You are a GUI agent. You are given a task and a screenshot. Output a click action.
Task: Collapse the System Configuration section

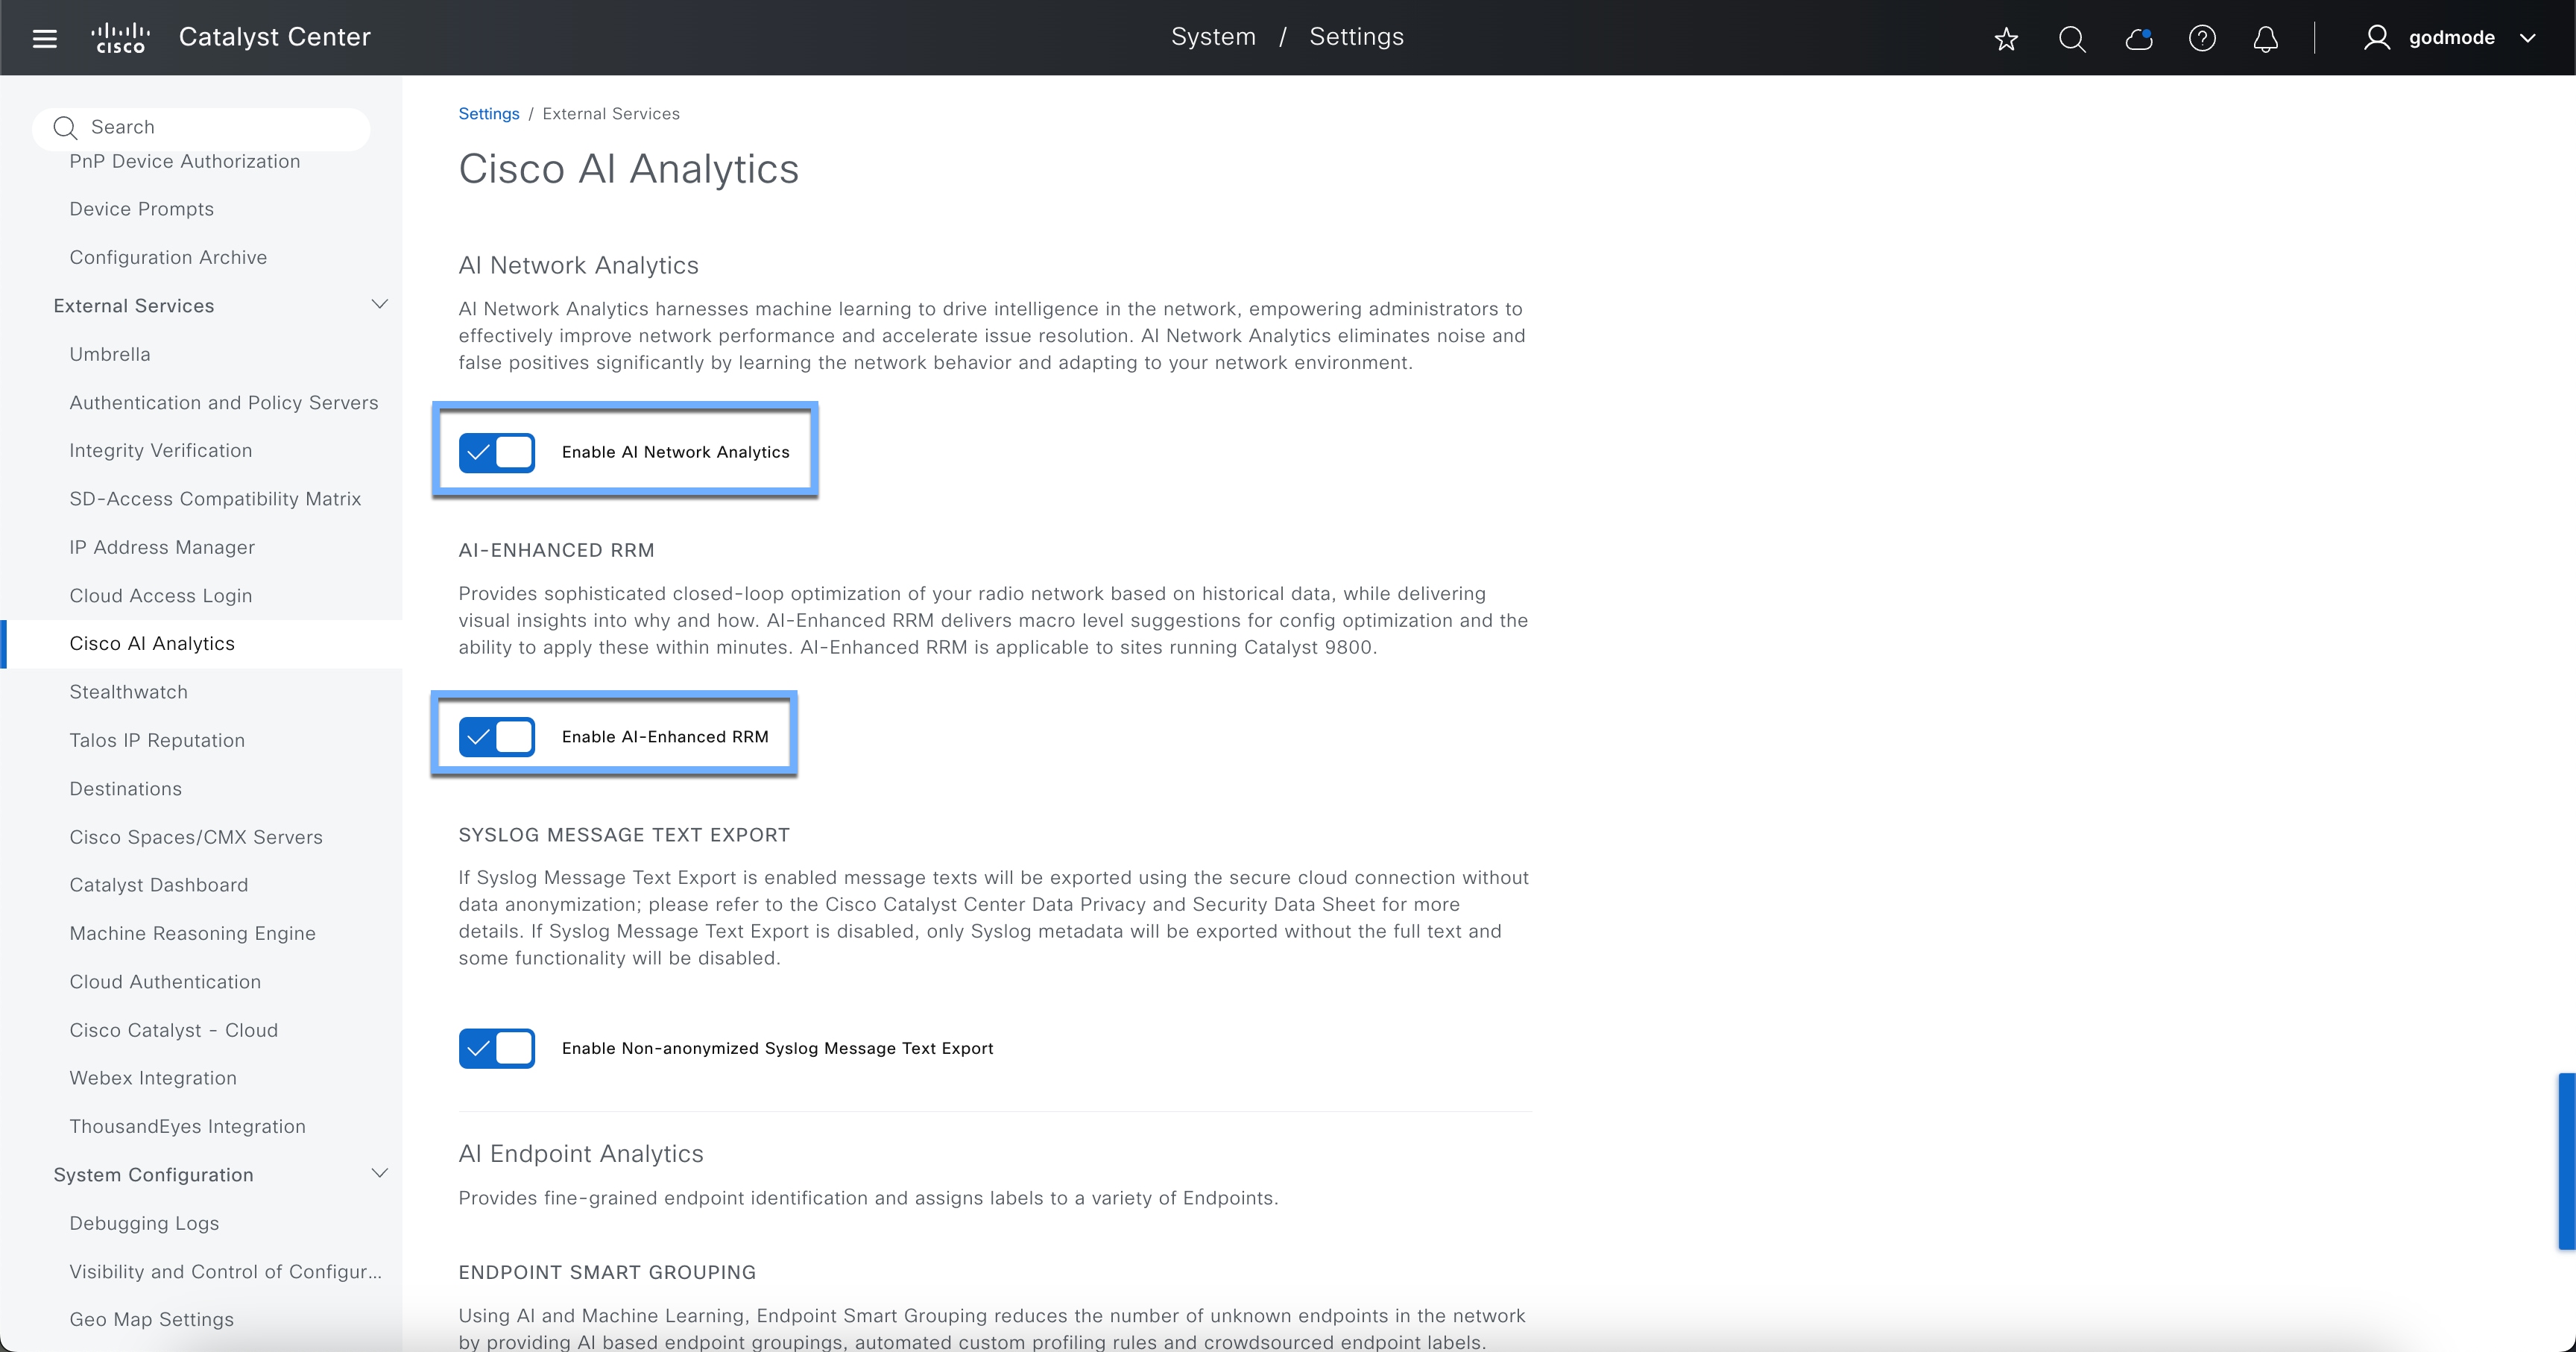tap(379, 1174)
